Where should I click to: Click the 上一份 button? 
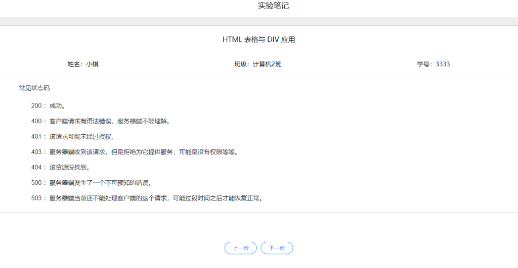(240, 248)
